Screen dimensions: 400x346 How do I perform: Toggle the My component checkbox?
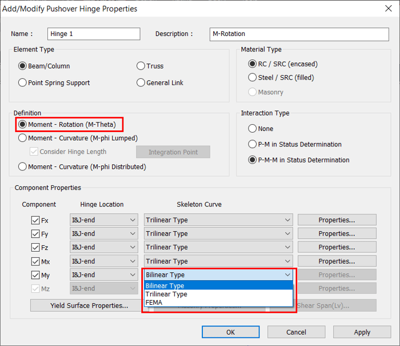pos(35,275)
